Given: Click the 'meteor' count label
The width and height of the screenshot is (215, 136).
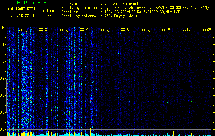Looking at the screenshot, I should pyautogui.click(x=49, y=11).
